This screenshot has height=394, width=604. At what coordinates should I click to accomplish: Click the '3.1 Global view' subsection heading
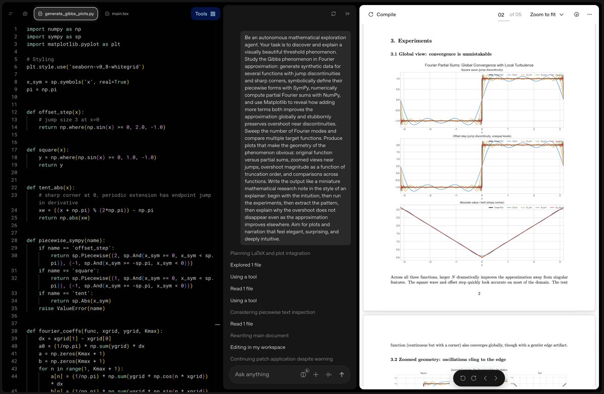coord(441,54)
